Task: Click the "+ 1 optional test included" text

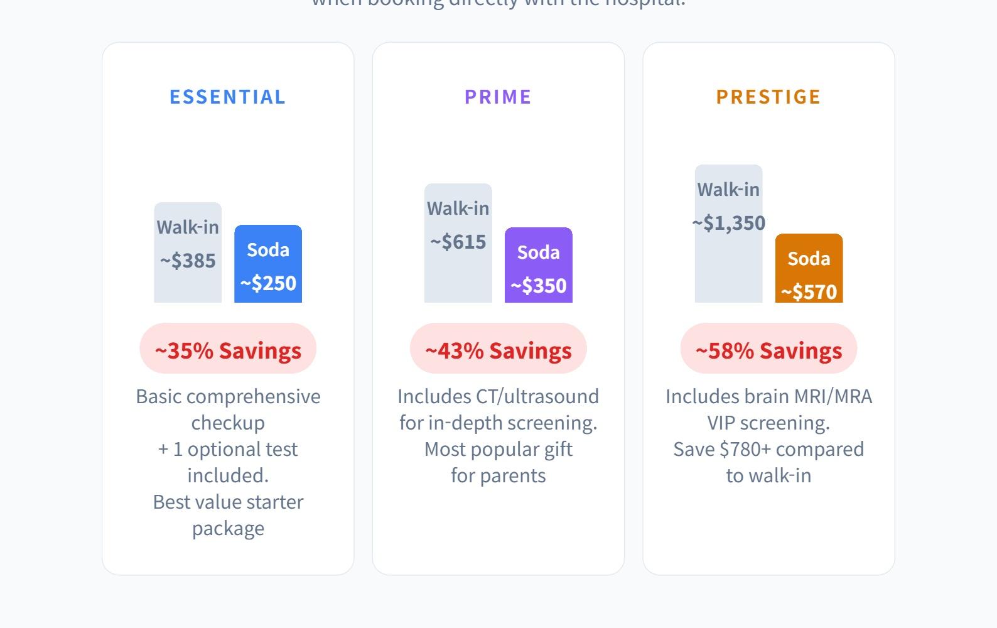Action: [228, 462]
